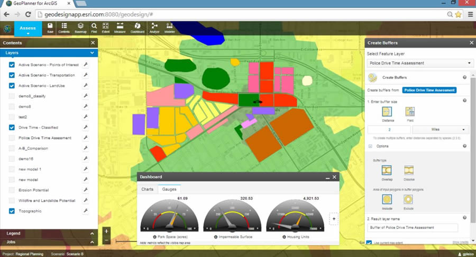
Task: Collapse the Options section toggle
Action: 370,146
